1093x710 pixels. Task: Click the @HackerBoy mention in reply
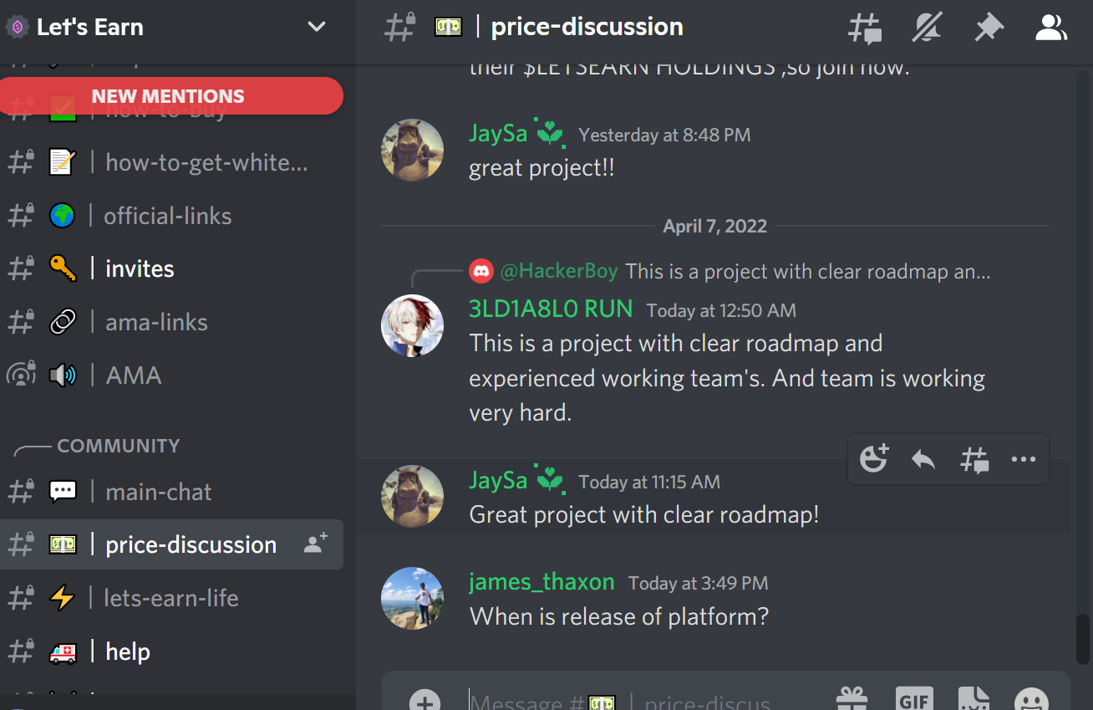point(559,271)
